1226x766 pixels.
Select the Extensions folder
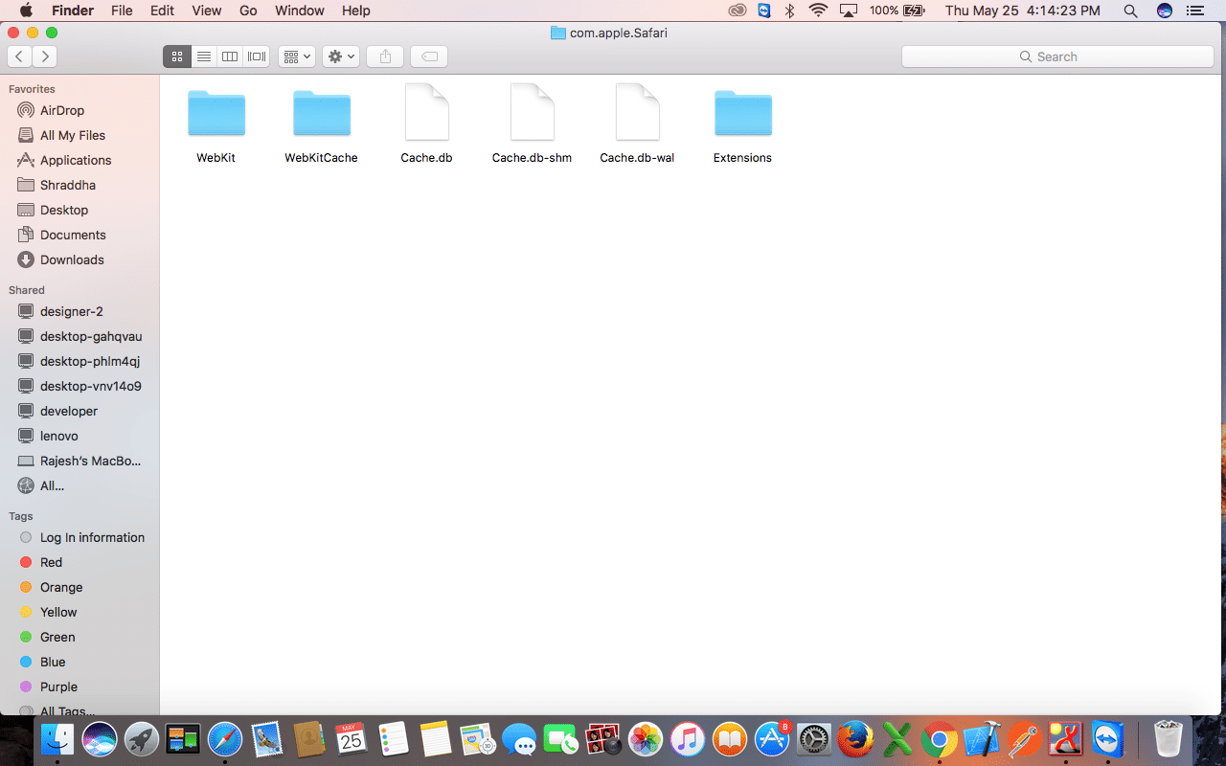743,124
